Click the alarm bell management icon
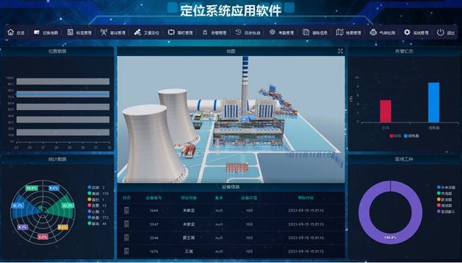 click(x=205, y=33)
